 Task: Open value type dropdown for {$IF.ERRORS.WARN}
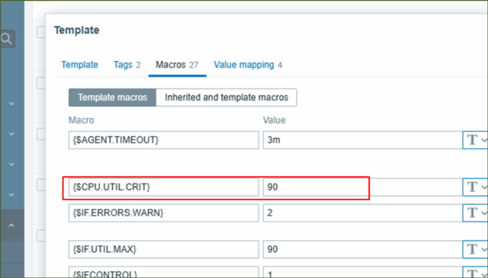pyautogui.click(x=475, y=212)
